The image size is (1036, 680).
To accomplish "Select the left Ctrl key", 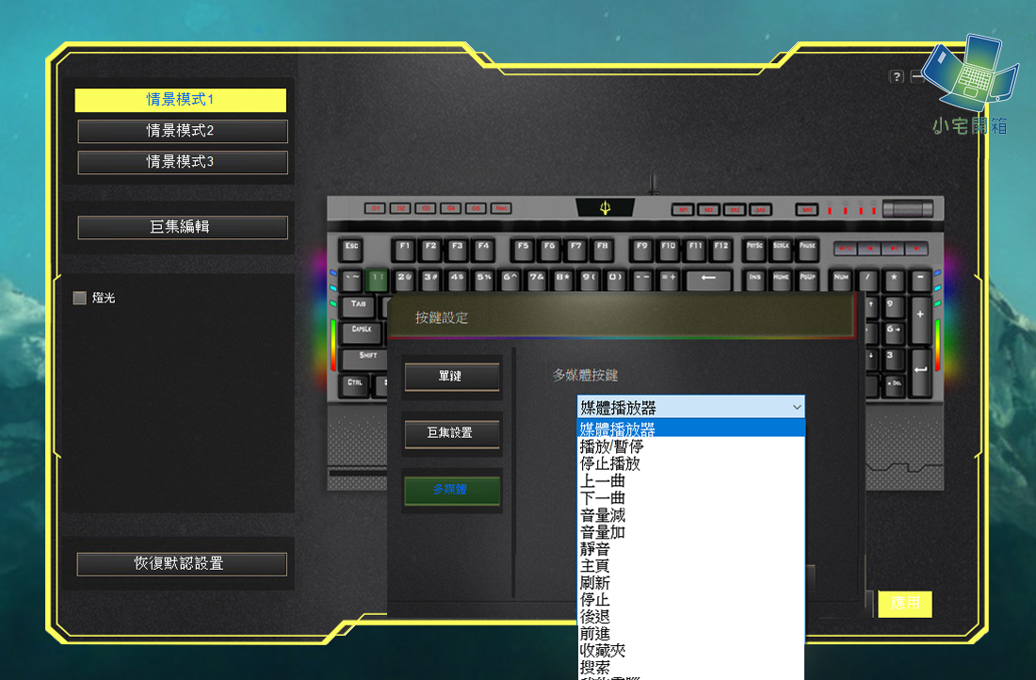I will tap(355, 385).
